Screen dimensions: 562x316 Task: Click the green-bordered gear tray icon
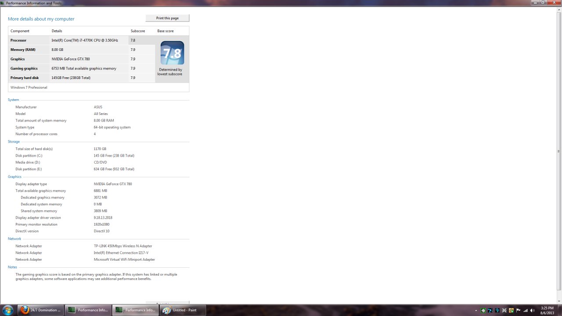(483, 310)
